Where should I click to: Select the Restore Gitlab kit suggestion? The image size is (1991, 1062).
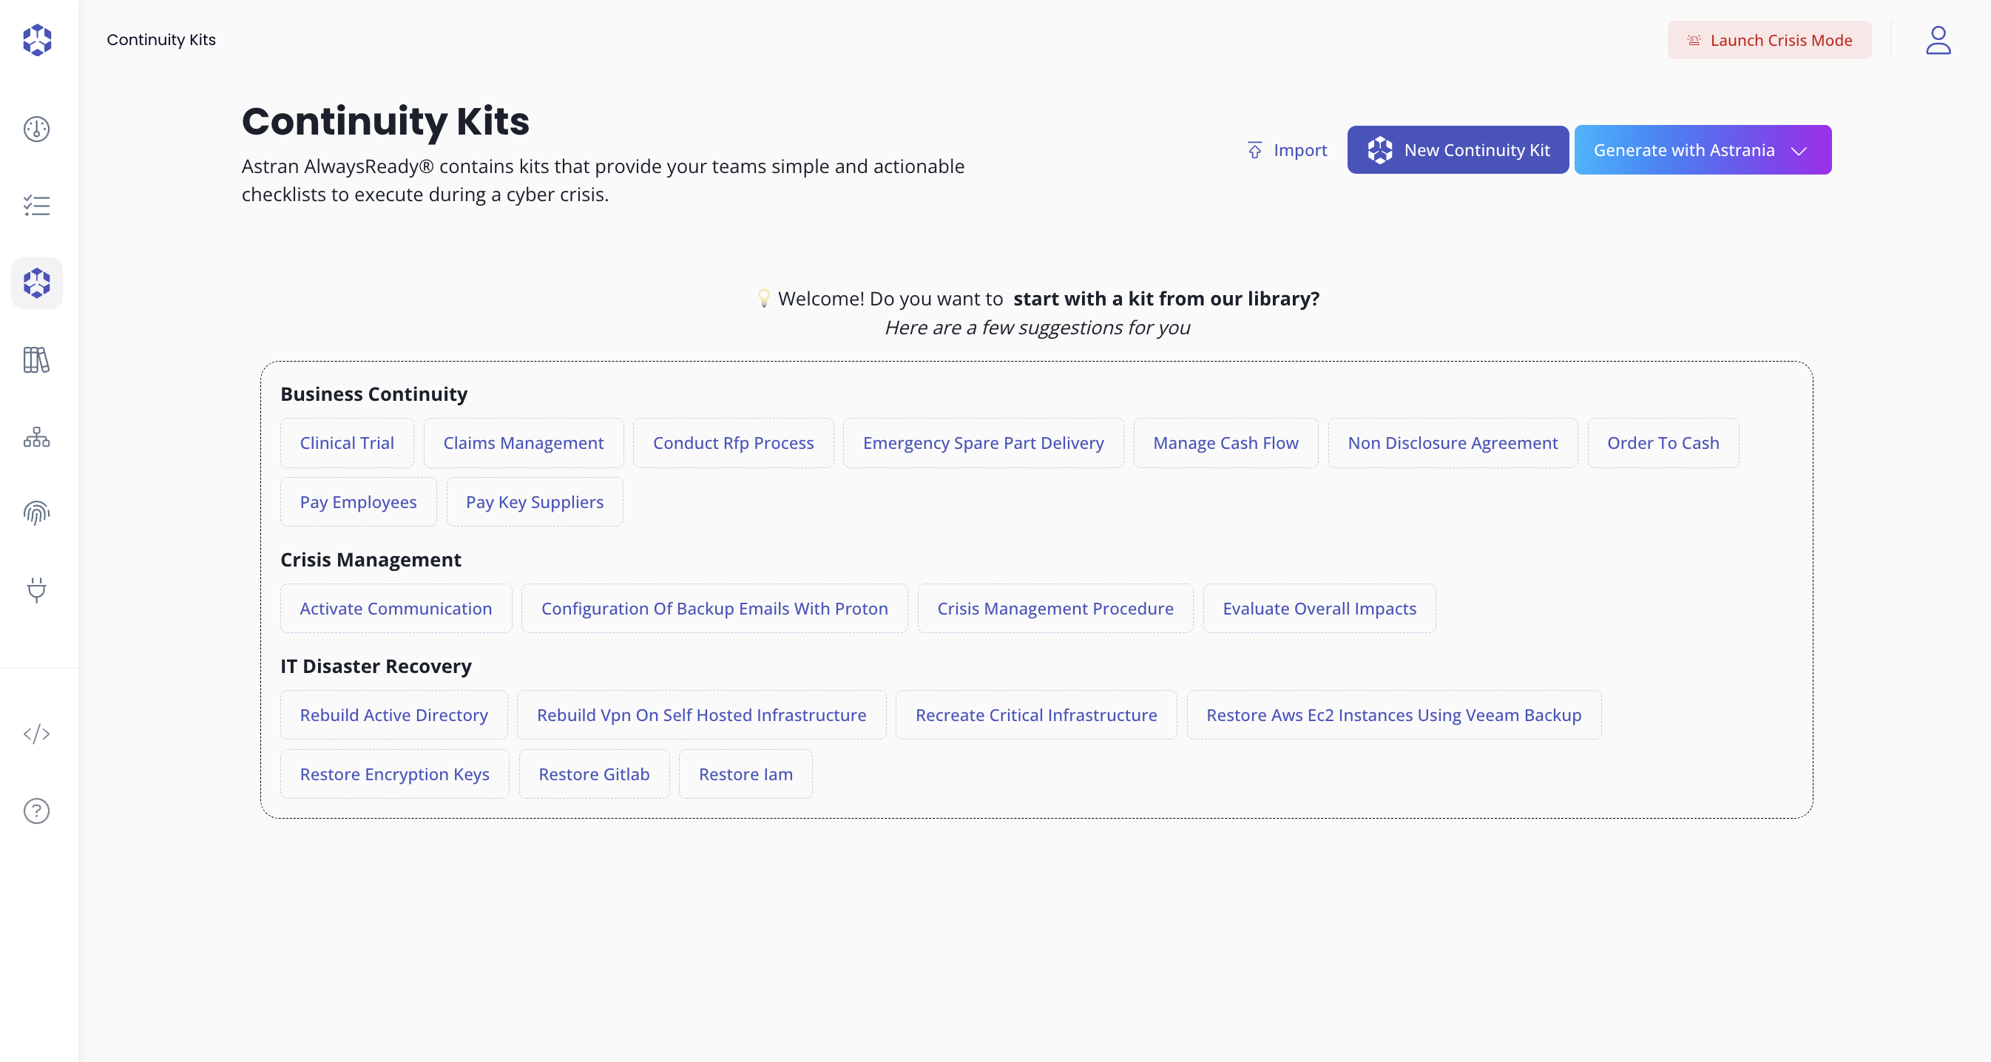pyautogui.click(x=594, y=774)
